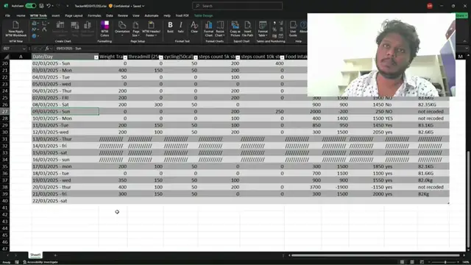Switch to the Insert tab
Image resolution: width=471 pixels, height=265 pixels.
pyautogui.click(x=56, y=15)
